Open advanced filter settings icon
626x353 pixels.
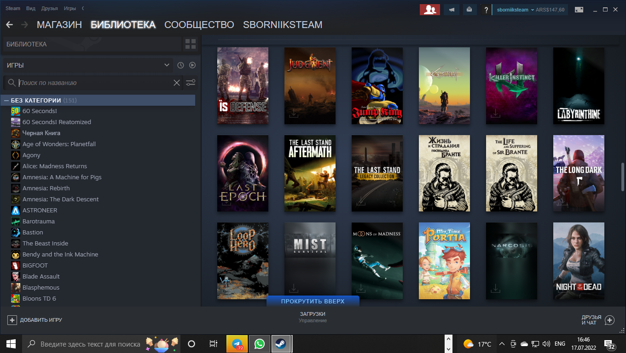pos(191,83)
